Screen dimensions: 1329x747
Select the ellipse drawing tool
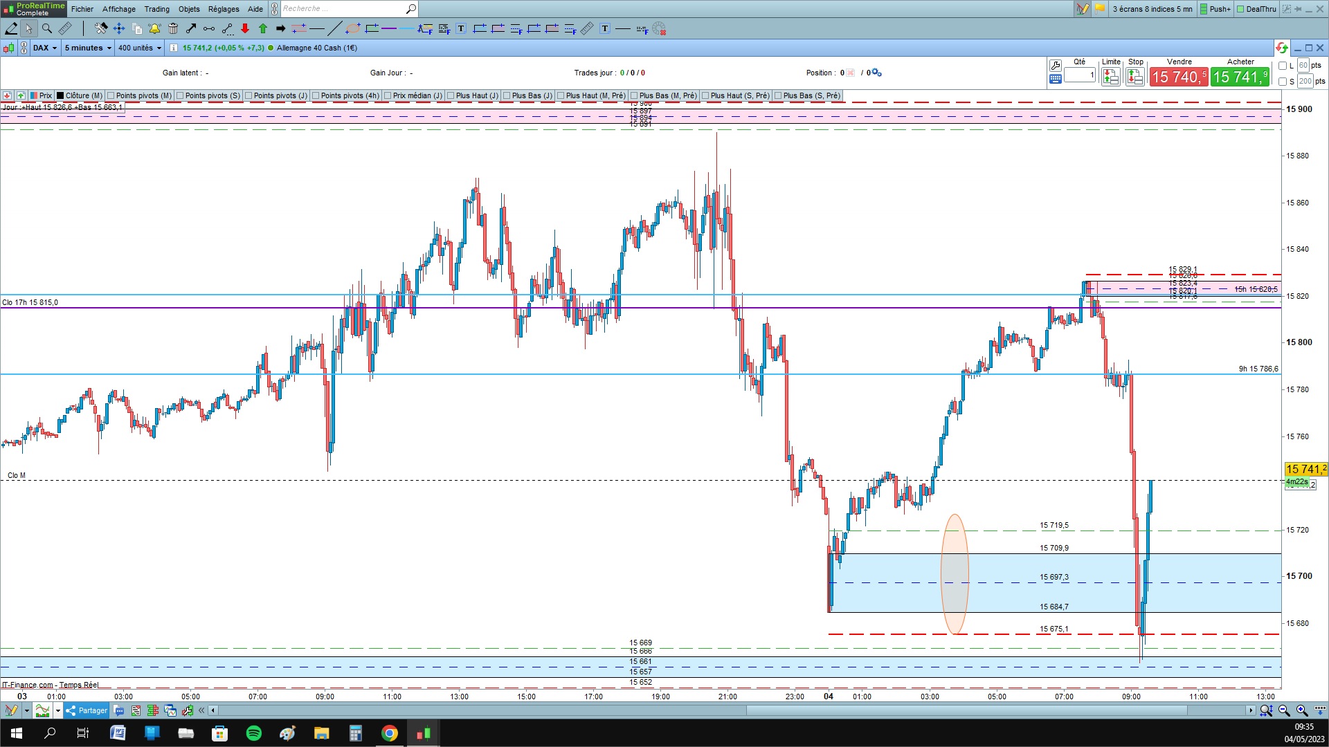click(353, 28)
